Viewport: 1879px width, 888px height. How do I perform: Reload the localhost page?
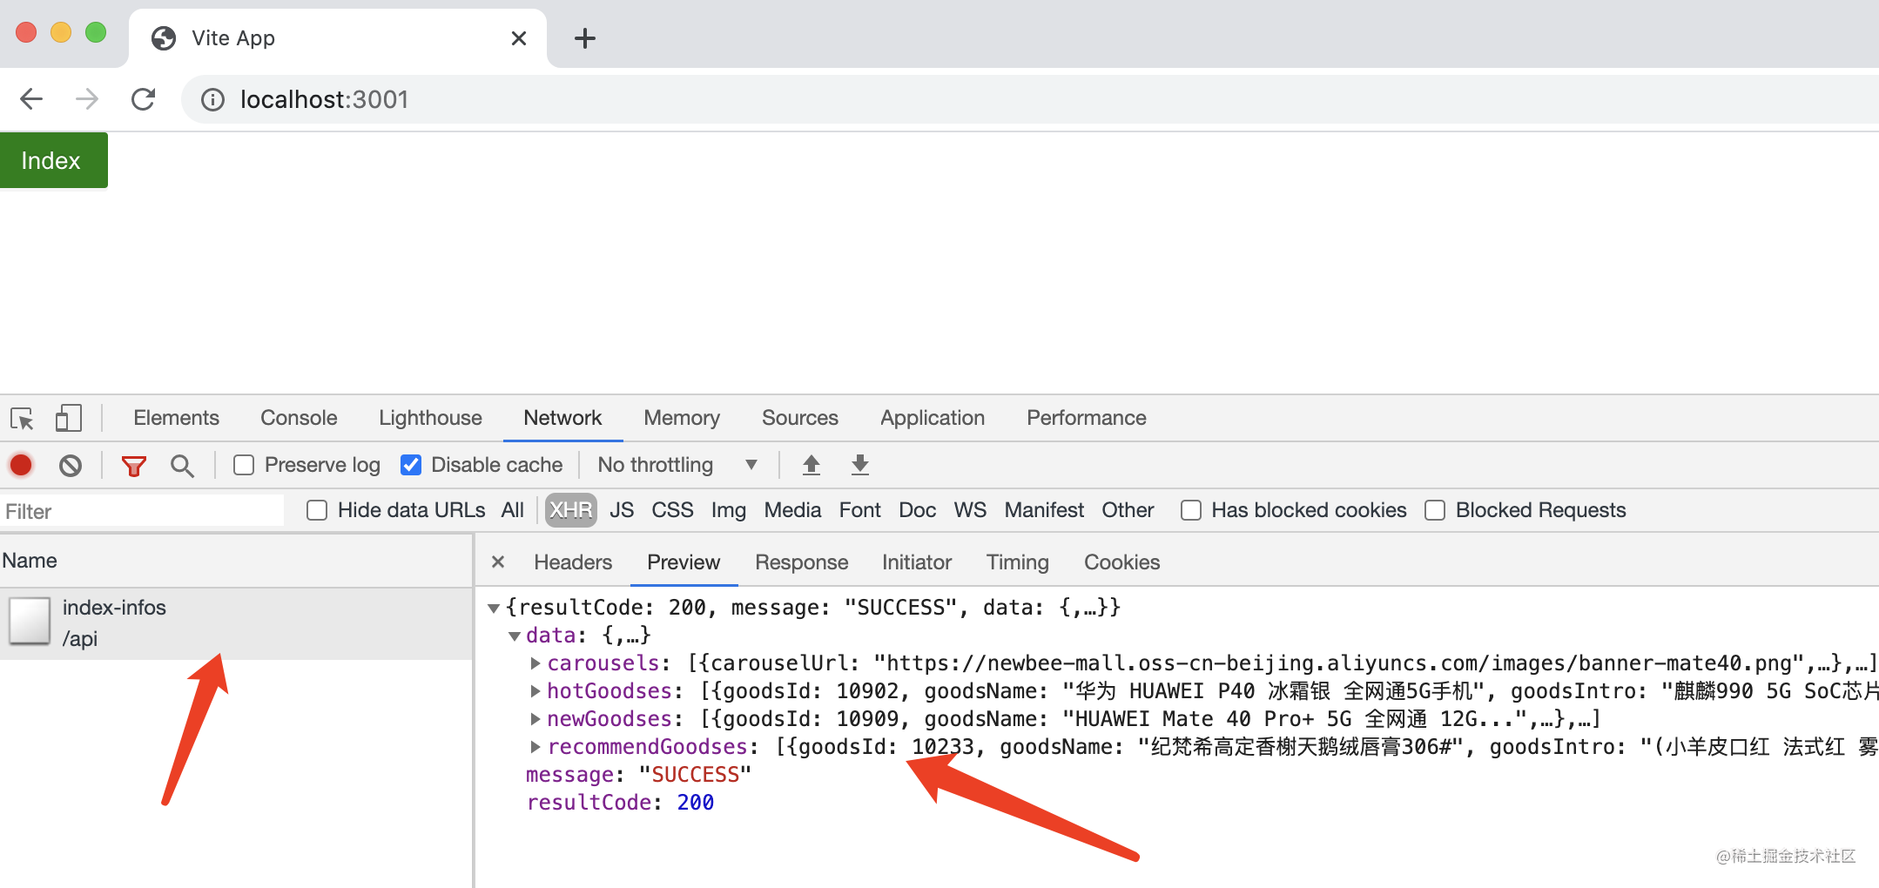click(143, 99)
